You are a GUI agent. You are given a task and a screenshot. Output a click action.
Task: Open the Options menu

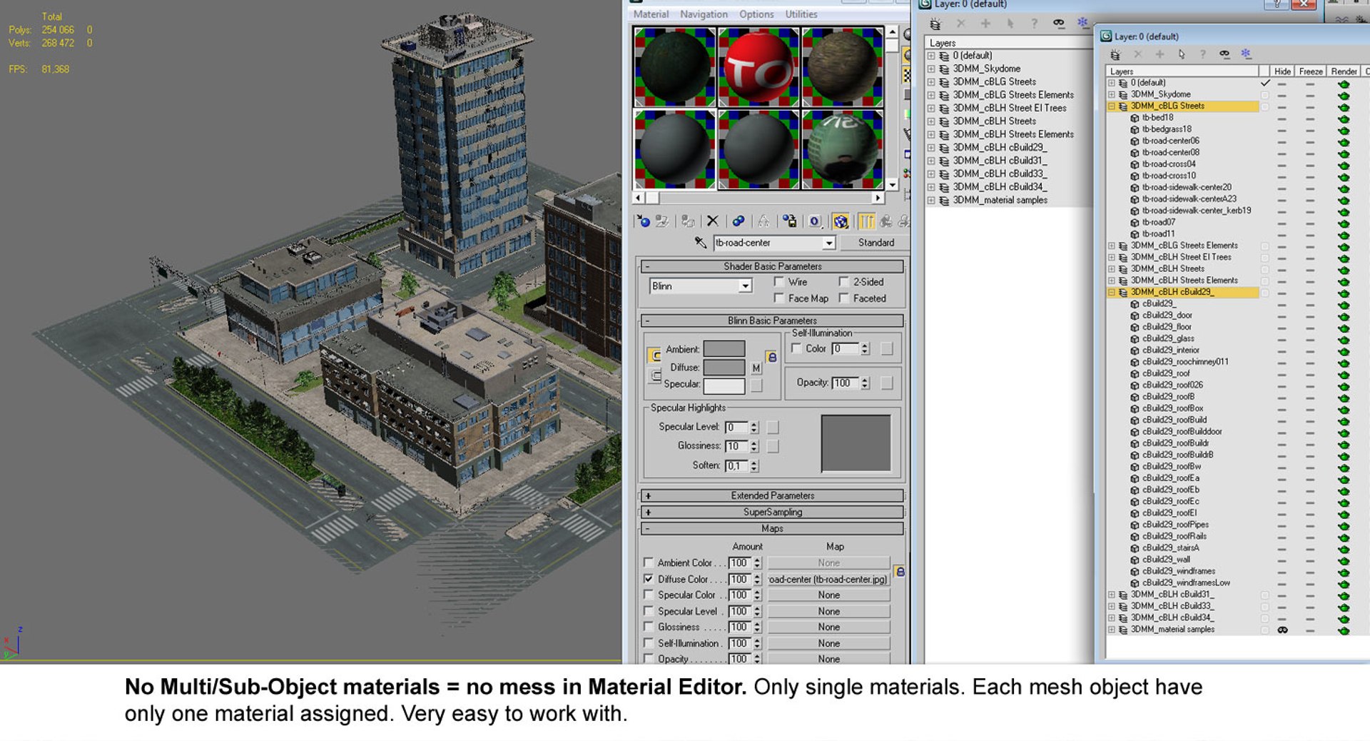tap(756, 14)
